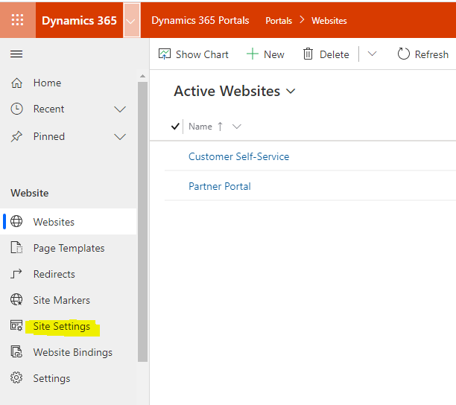Click the Pinned pushpin icon
The width and height of the screenshot is (456, 405).
(x=16, y=136)
